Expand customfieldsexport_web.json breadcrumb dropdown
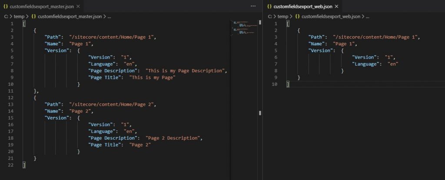Screen dimensions: 445x180 (331, 16)
